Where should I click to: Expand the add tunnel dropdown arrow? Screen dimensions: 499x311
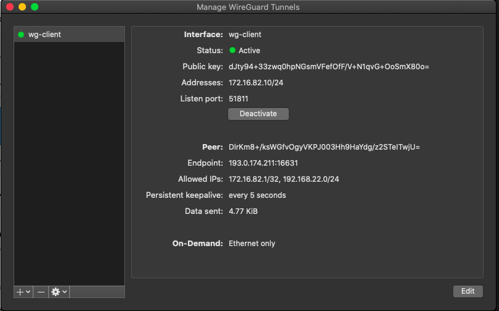click(x=28, y=292)
